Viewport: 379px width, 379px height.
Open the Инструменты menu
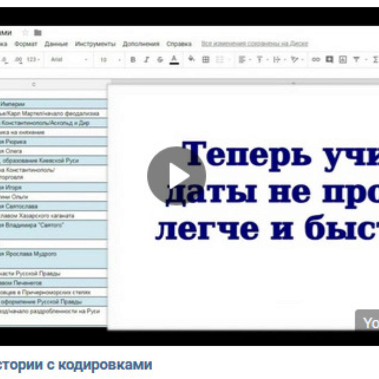95,44
